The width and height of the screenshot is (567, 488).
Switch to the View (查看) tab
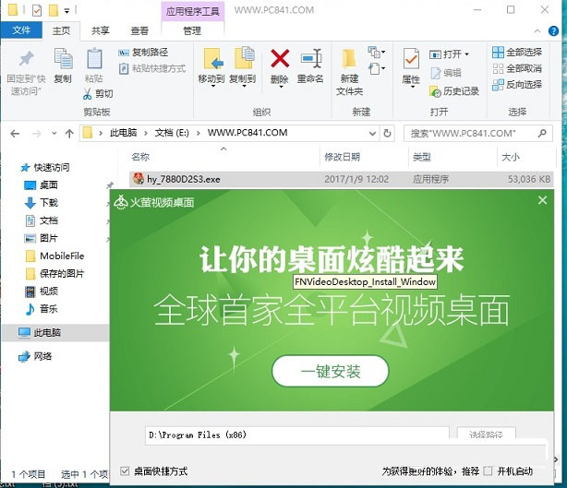click(x=139, y=30)
